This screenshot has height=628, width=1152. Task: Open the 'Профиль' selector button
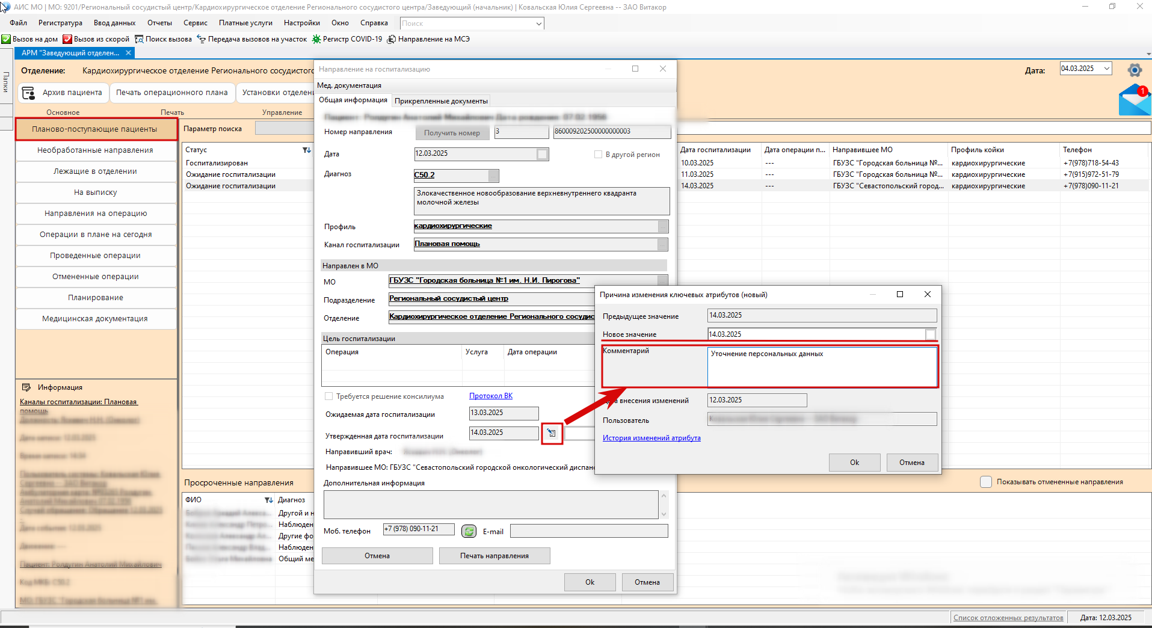click(x=663, y=227)
